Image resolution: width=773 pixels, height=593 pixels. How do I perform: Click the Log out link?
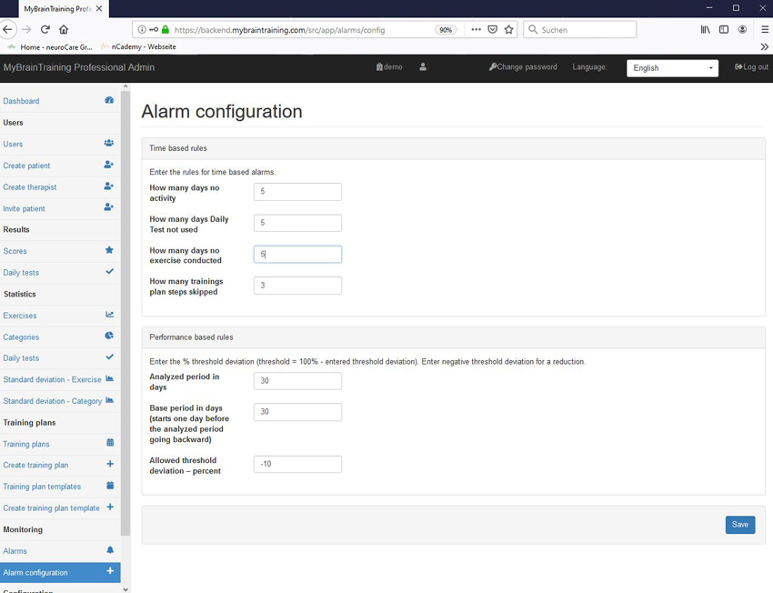point(751,67)
